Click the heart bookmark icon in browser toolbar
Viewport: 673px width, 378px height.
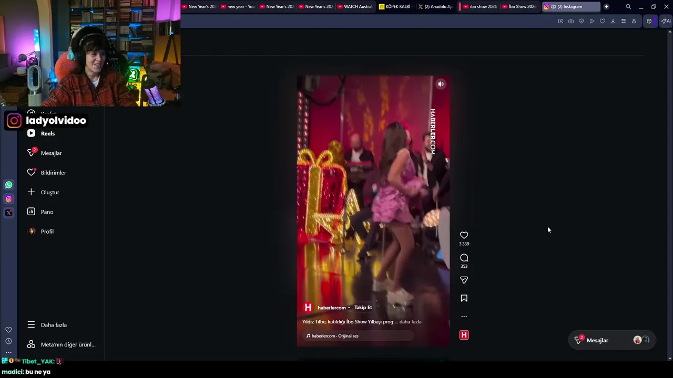coord(603,21)
